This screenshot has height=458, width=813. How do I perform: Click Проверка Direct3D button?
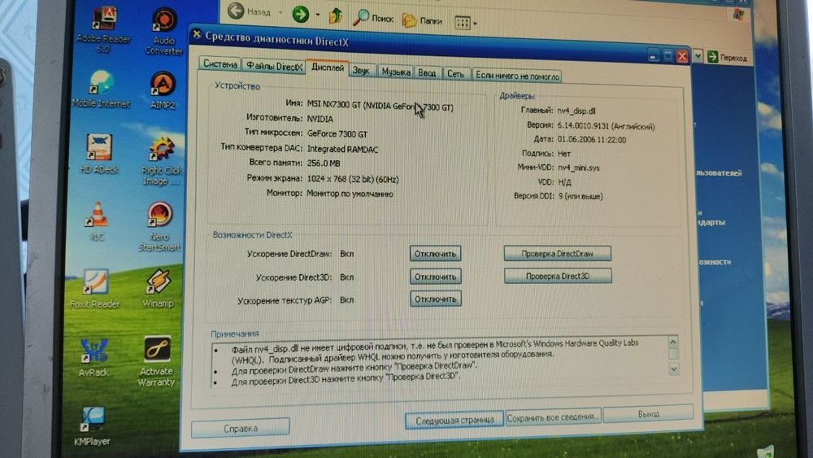click(558, 276)
